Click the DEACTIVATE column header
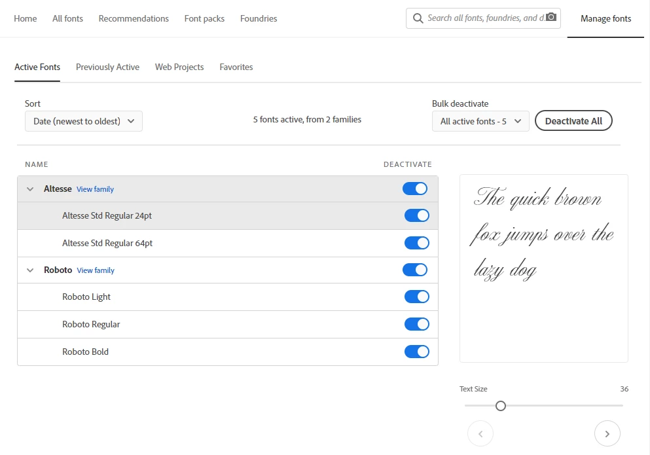Image resolution: width=650 pixels, height=455 pixels. [x=408, y=164]
